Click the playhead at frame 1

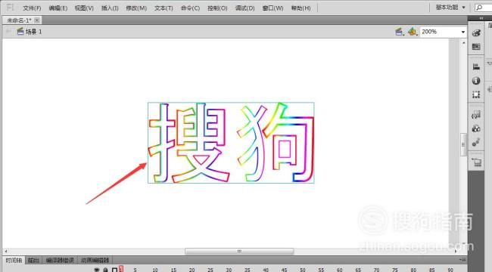[x=121, y=269]
